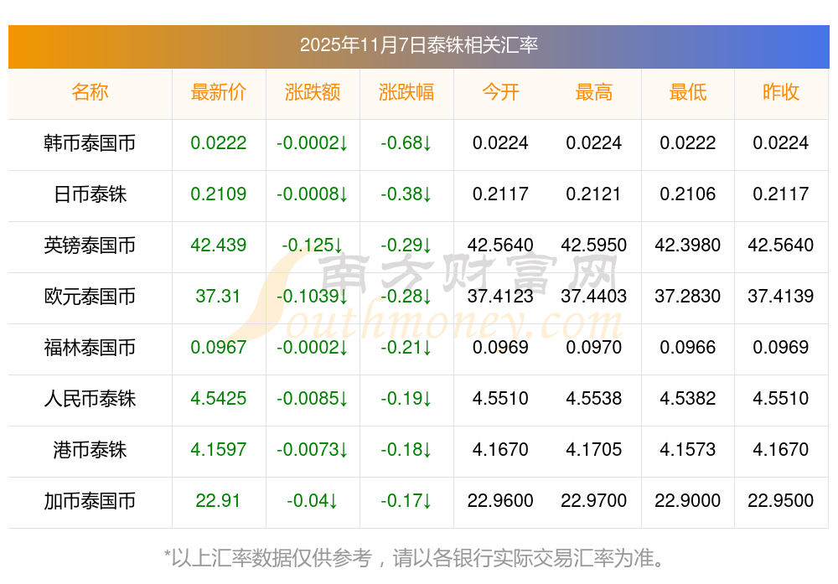This screenshot has height=584, width=838.
Task: Select the 最低 column header
Action: point(688,92)
